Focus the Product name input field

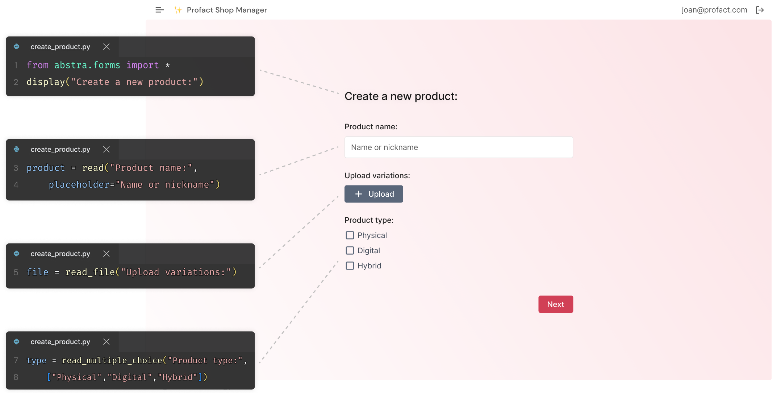point(459,147)
